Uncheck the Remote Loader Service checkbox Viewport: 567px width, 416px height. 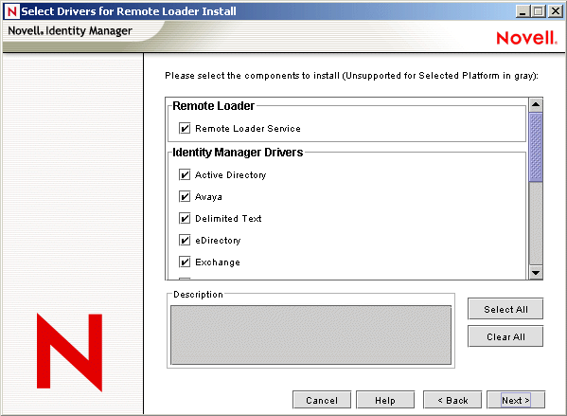pyautogui.click(x=185, y=128)
